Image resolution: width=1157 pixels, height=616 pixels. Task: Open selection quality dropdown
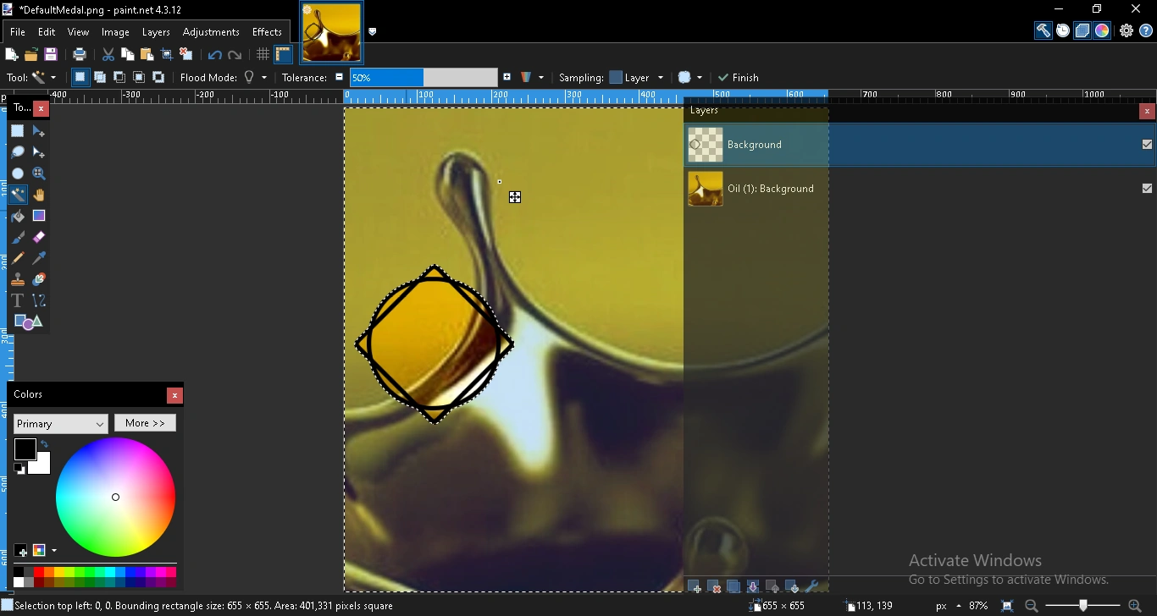point(690,78)
